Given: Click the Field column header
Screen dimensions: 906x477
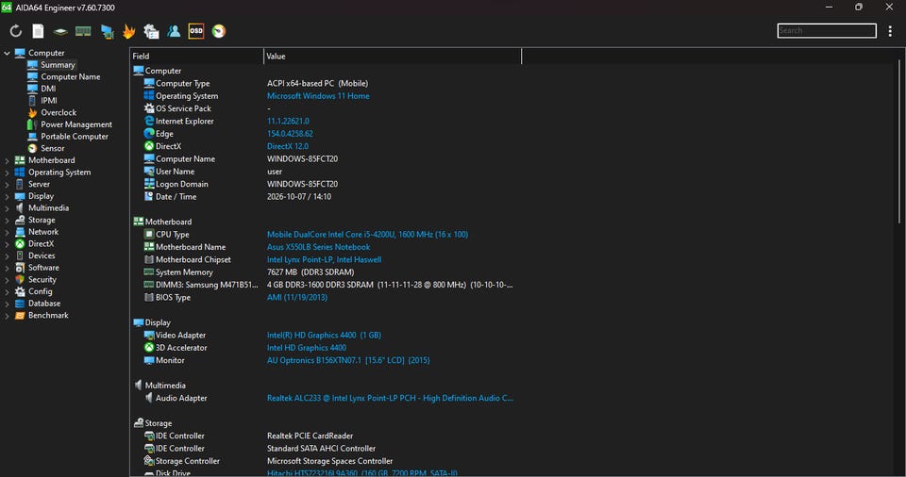Looking at the screenshot, I should coord(196,56).
